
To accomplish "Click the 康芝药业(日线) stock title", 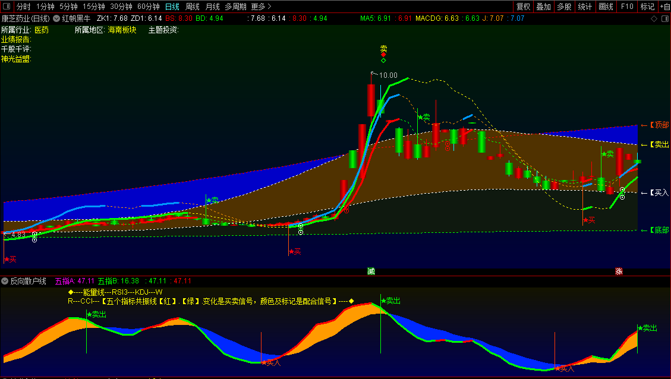I will point(26,19).
